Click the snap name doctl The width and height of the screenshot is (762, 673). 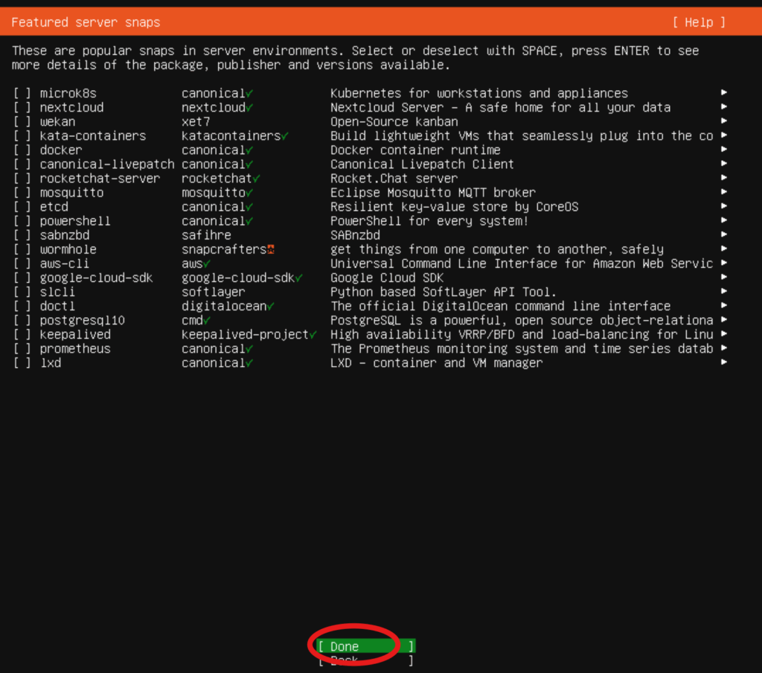57,307
